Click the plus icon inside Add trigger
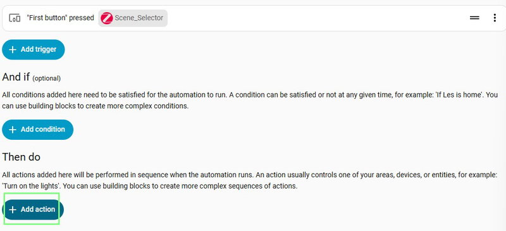Viewport: 506px width, 231px height. tap(12, 49)
